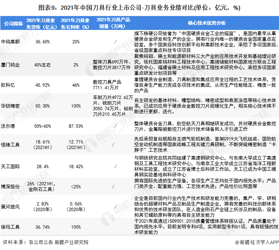Click company name 沃尔德
Viewport: 279px width, 250px height.
pos(8,126)
